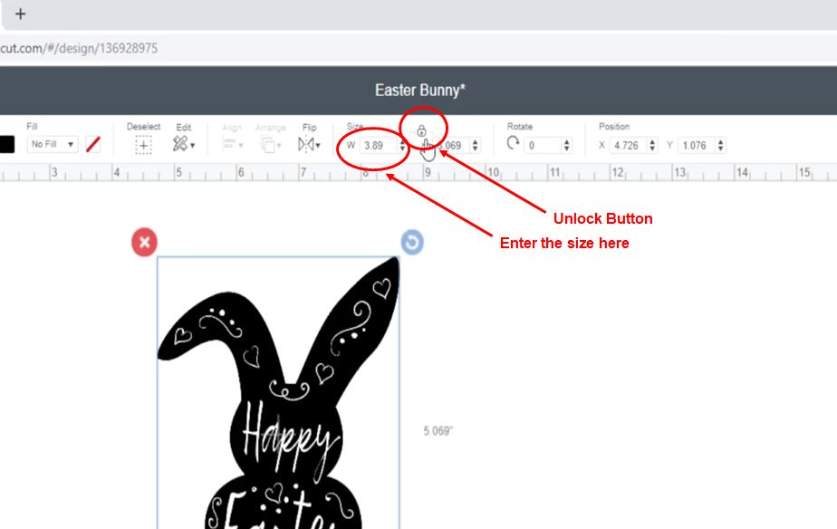The width and height of the screenshot is (837, 529).
Task: Select the Easter bunny image on canvas
Action: click(x=278, y=392)
